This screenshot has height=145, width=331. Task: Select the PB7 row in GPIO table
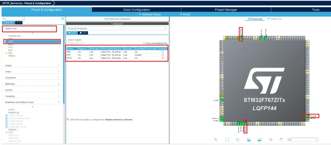(x=117, y=55)
